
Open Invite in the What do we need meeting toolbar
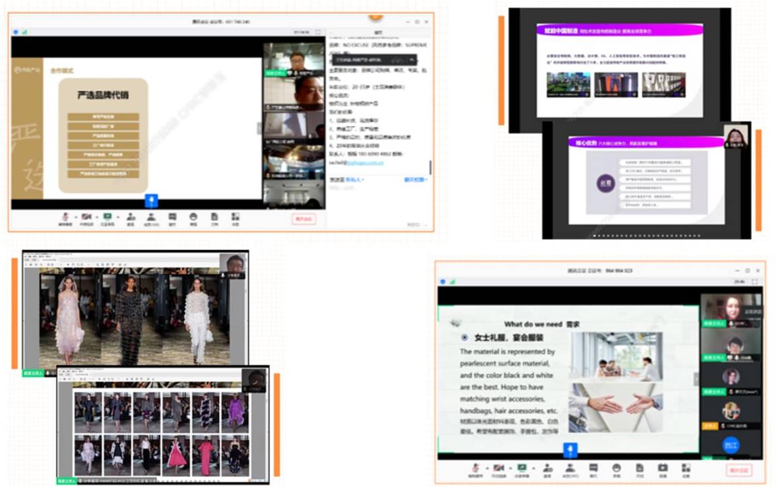[548, 471]
